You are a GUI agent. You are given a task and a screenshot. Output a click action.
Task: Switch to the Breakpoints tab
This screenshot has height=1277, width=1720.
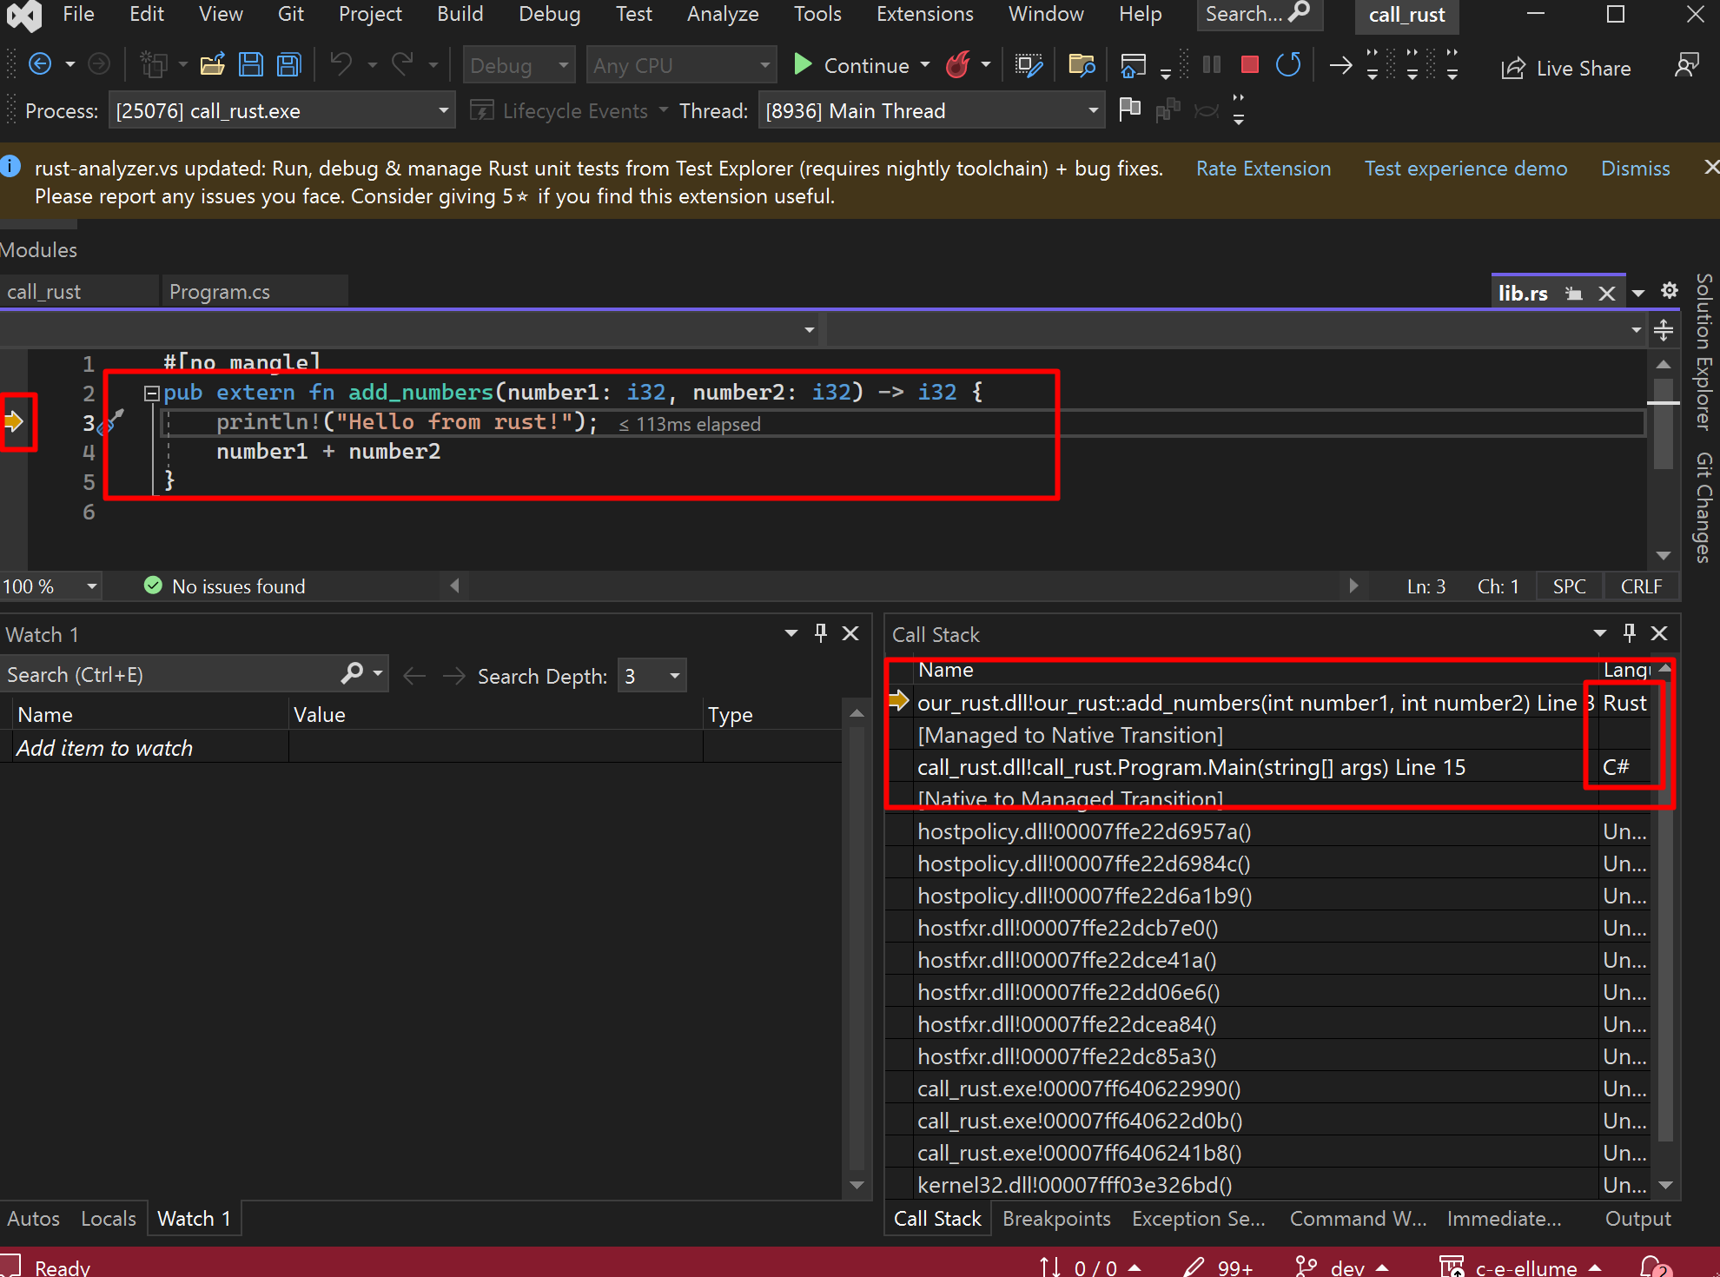click(1055, 1219)
